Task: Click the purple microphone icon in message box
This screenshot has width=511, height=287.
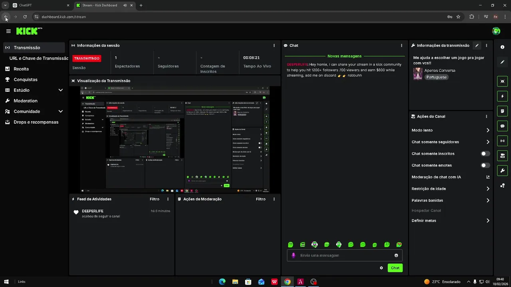Action: (293, 256)
